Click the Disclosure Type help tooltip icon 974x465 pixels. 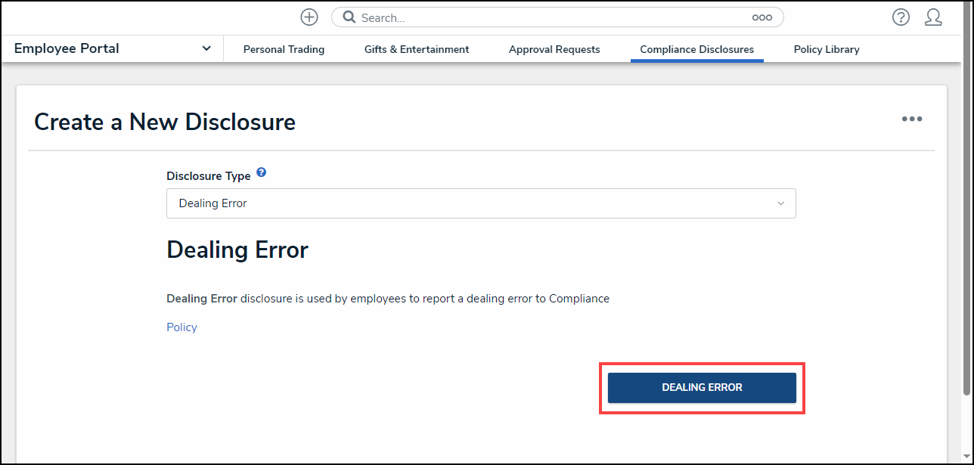[x=261, y=173]
